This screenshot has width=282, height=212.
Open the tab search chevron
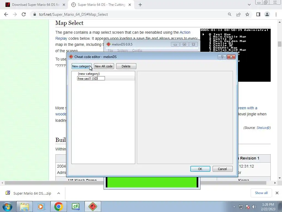coord(249,5)
